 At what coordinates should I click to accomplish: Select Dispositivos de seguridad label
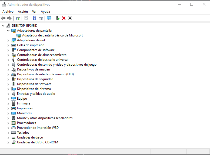click(x=35, y=79)
